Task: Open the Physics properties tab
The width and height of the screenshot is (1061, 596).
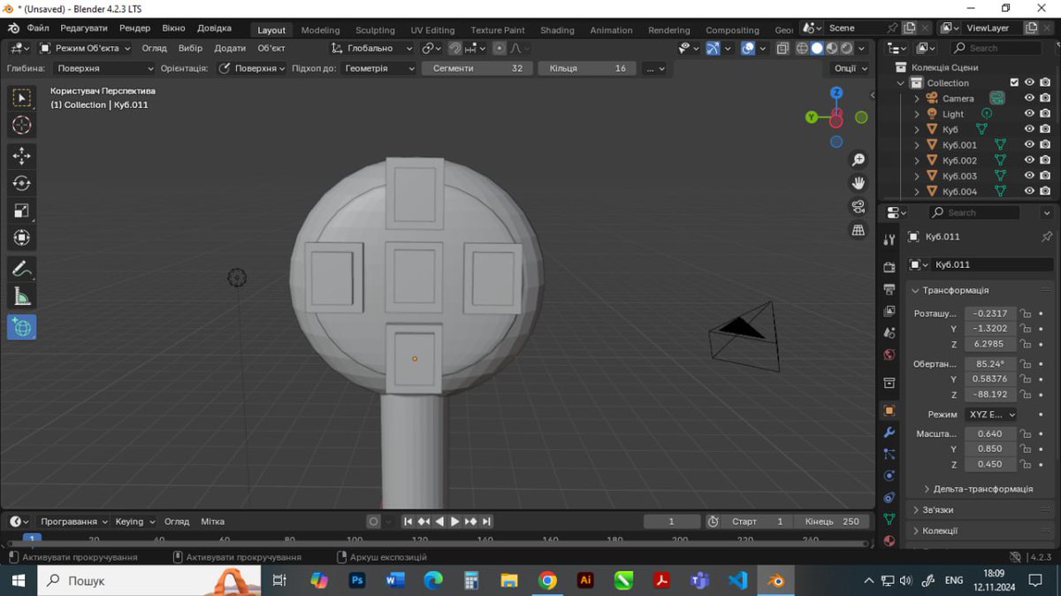Action: click(889, 476)
